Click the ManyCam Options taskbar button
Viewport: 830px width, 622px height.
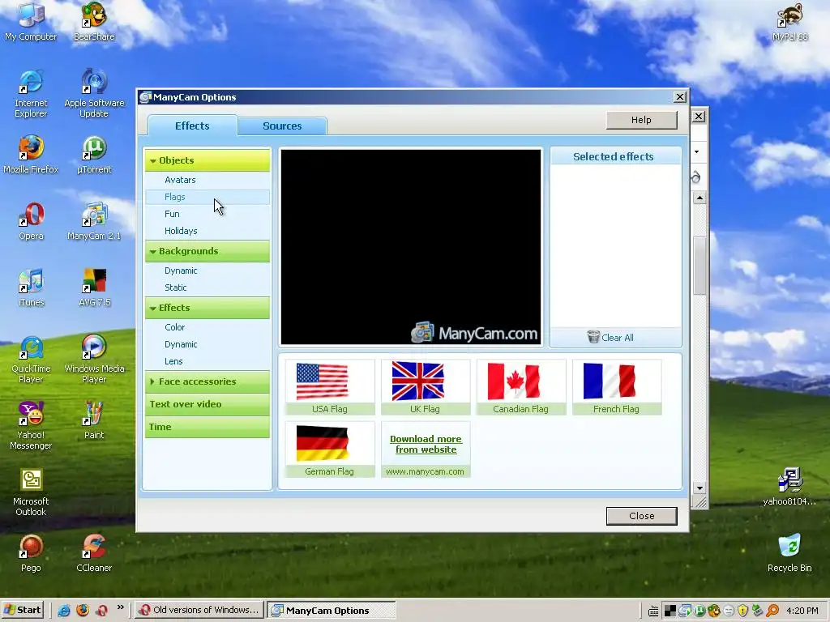tap(331, 610)
